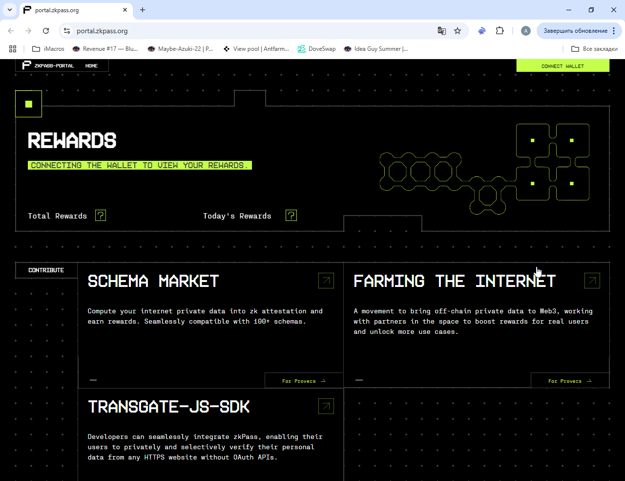Click Today's Rewards question mark icon
This screenshot has height=481, width=625.
(291, 216)
